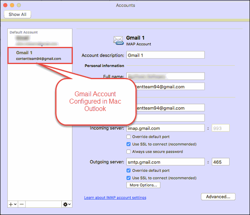Click the Outgoing server smtp.gmail.com field
This screenshot has width=250, height=215.
(x=165, y=162)
